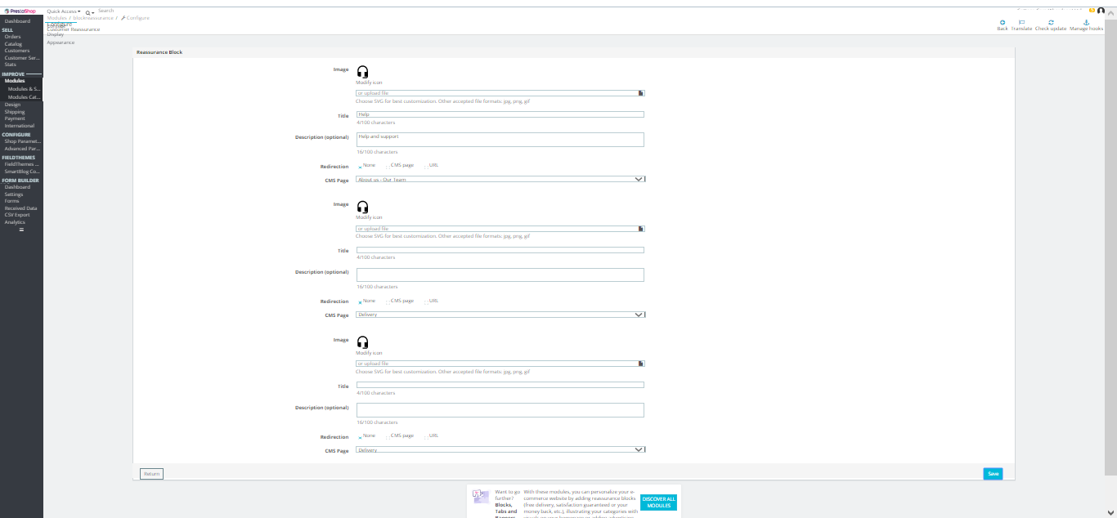This screenshot has width=1117, height=518.
Task: Click the headphone icon in third block
Action: pyautogui.click(x=363, y=342)
